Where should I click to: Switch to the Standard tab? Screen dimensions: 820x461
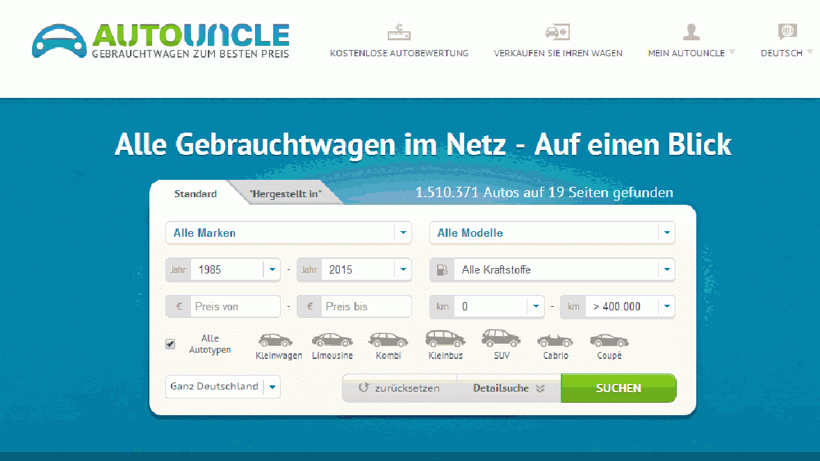pos(195,194)
